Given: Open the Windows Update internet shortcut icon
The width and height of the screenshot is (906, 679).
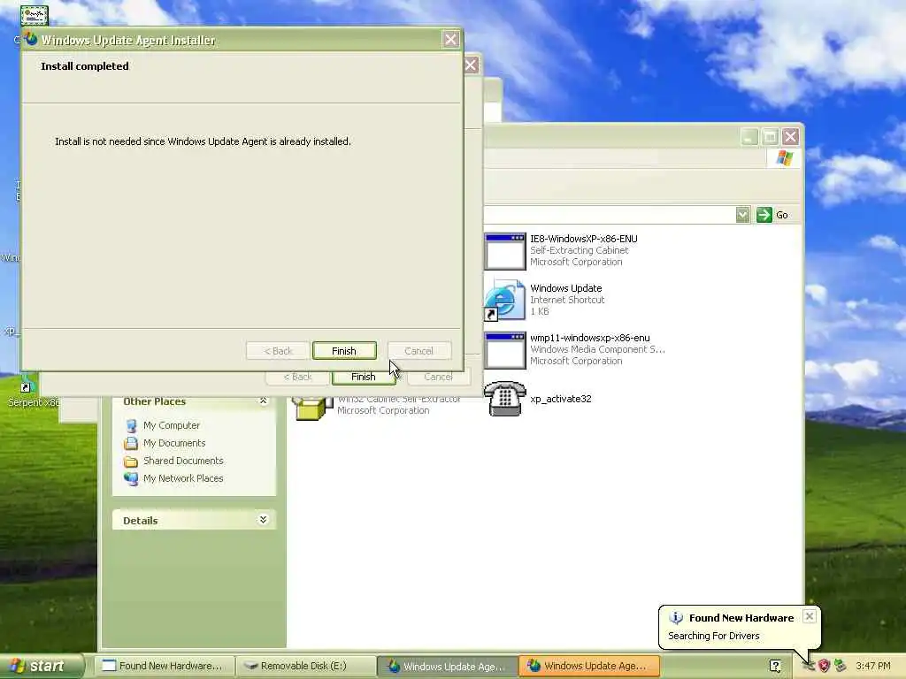Looking at the screenshot, I should point(504,300).
